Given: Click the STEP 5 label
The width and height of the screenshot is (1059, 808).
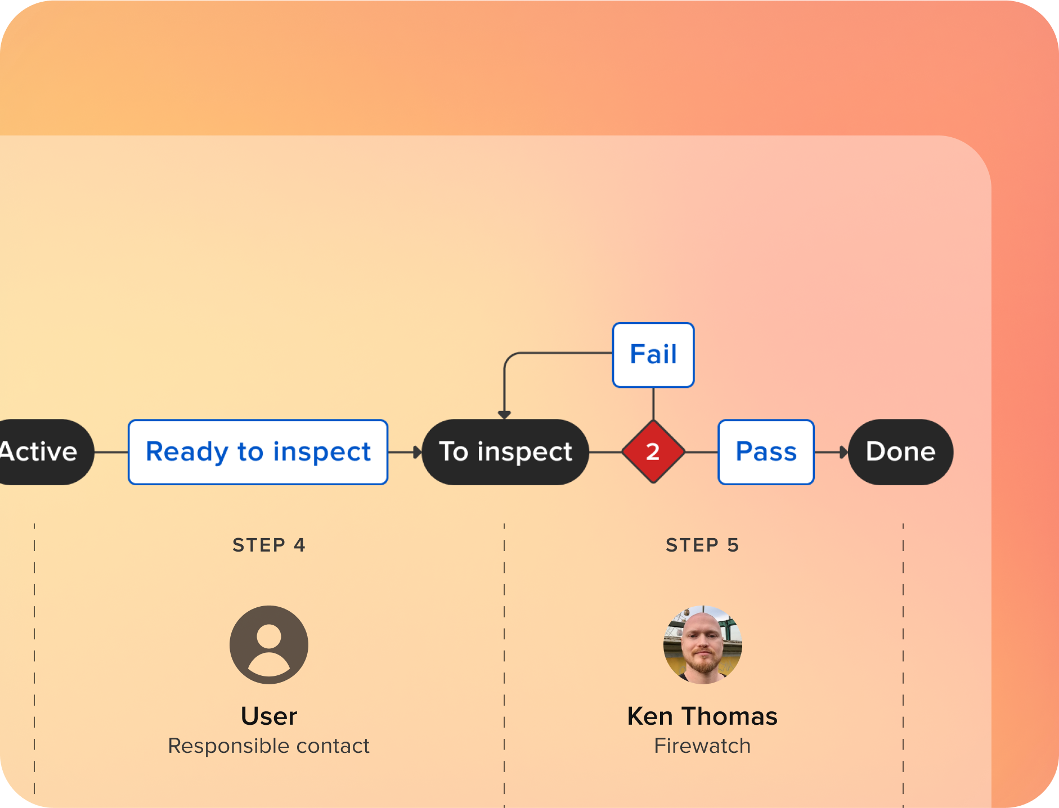Looking at the screenshot, I should pos(702,545).
